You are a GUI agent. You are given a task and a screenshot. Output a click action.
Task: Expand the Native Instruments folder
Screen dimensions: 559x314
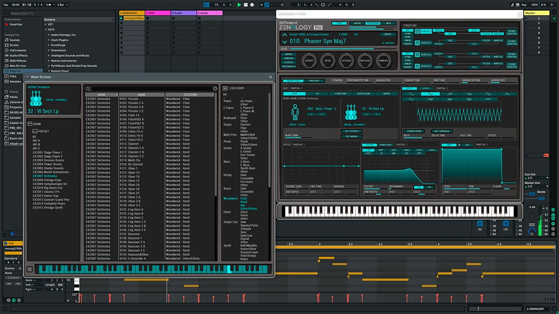[49, 60]
